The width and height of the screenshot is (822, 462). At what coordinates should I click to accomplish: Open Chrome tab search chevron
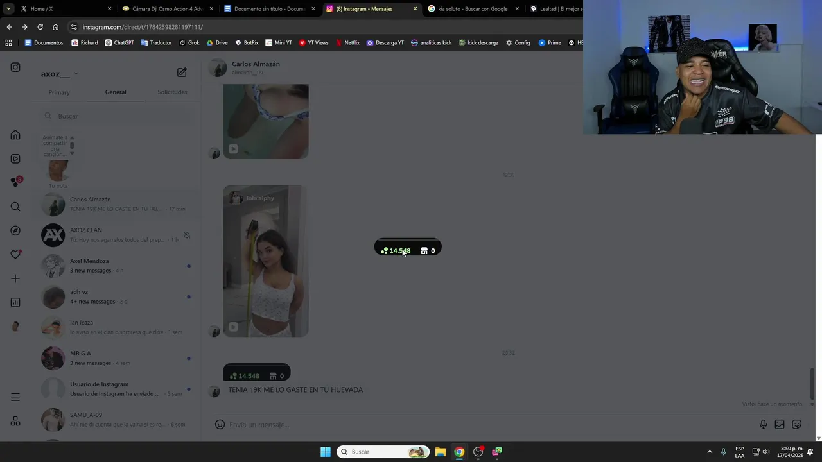[x=8, y=9]
